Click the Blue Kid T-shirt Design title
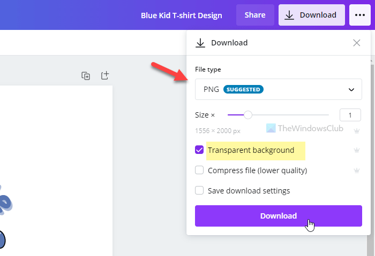The width and height of the screenshot is (375, 256). pos(181,15)
